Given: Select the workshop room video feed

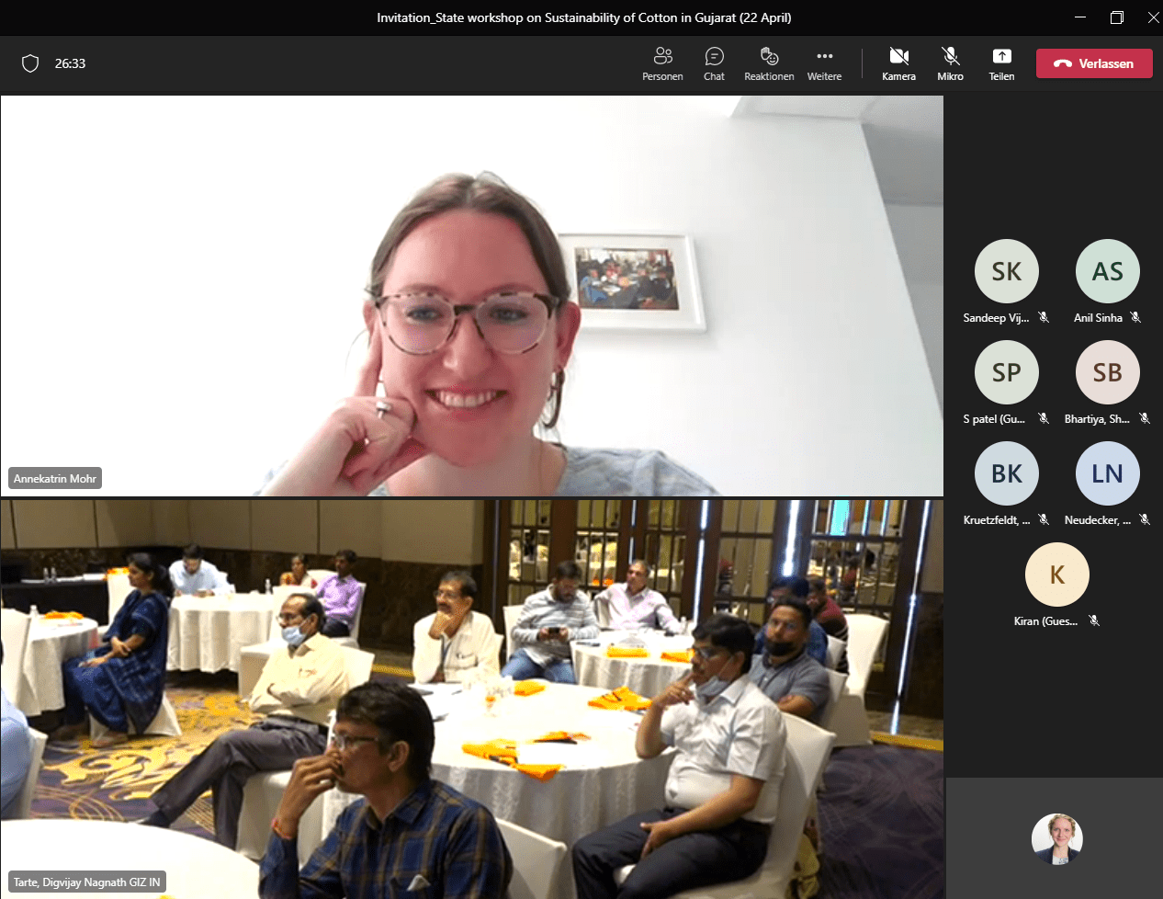Looking at the screenshot, I should coord(472,700).
